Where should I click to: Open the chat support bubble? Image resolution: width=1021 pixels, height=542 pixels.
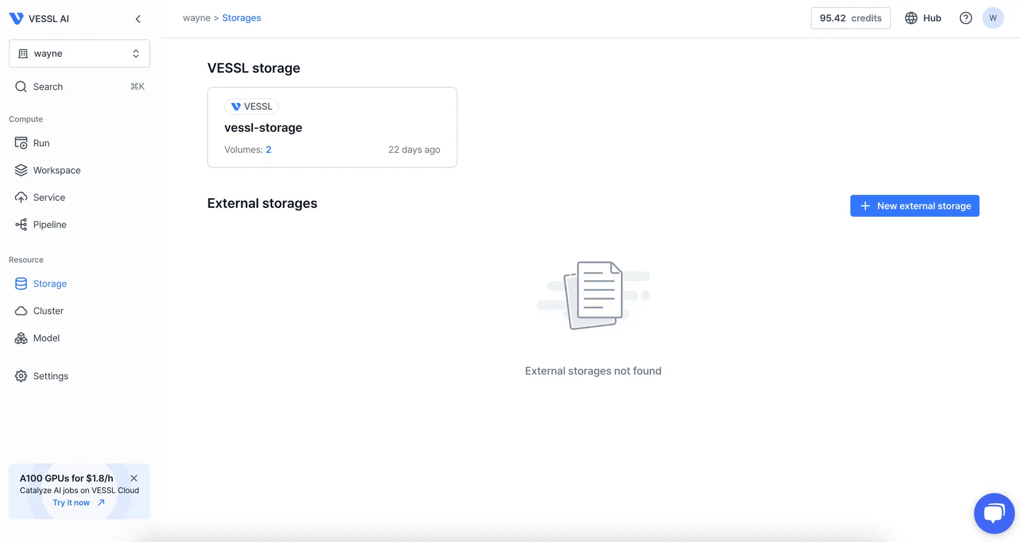[994, 513]
